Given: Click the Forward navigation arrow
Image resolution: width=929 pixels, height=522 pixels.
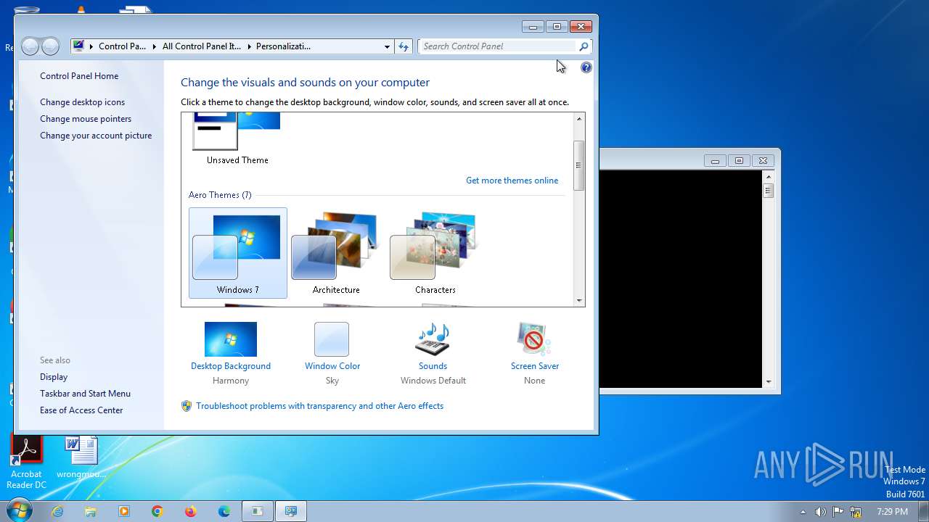Looking at the screenshot, I should coord(50,46).
